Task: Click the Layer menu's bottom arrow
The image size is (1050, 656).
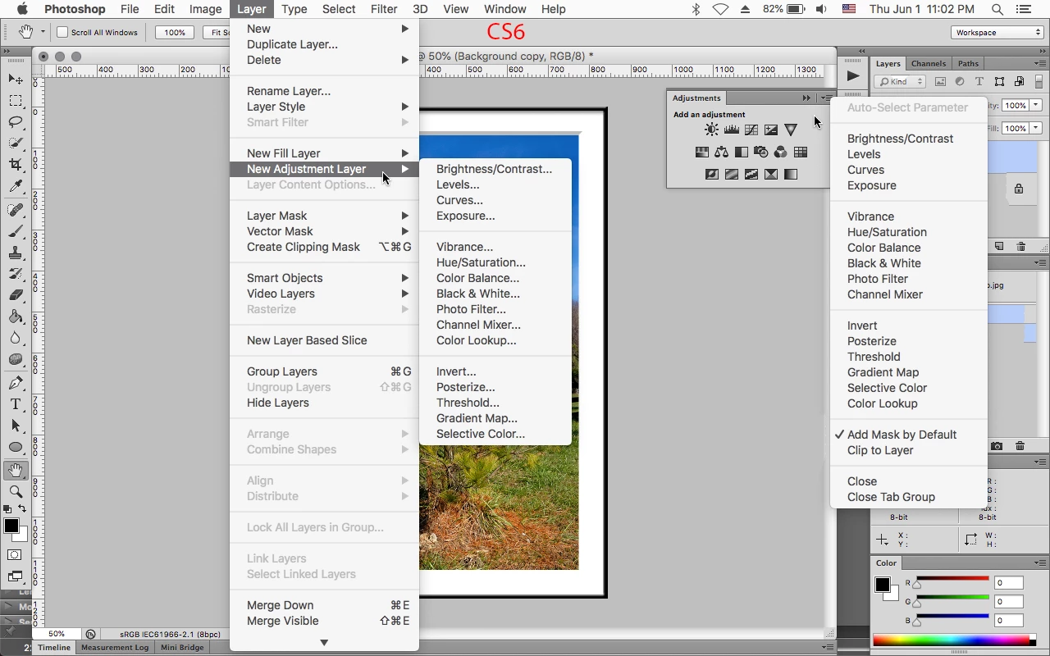Action: point(324,643)
